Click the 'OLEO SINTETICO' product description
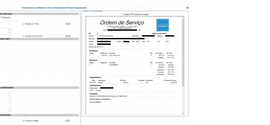This screenshot has width=270, height=125. (115, 56)
